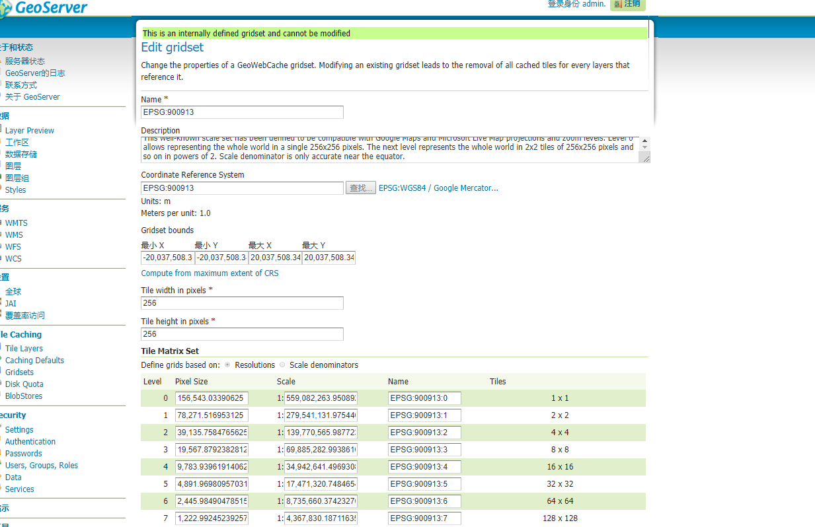
Task: Open Passwords link
Action: click(24, 454)
